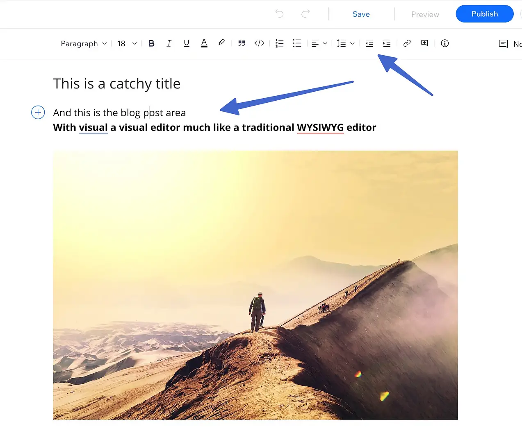Apply bulleted list formatting
522x442 pixels.
297,43
